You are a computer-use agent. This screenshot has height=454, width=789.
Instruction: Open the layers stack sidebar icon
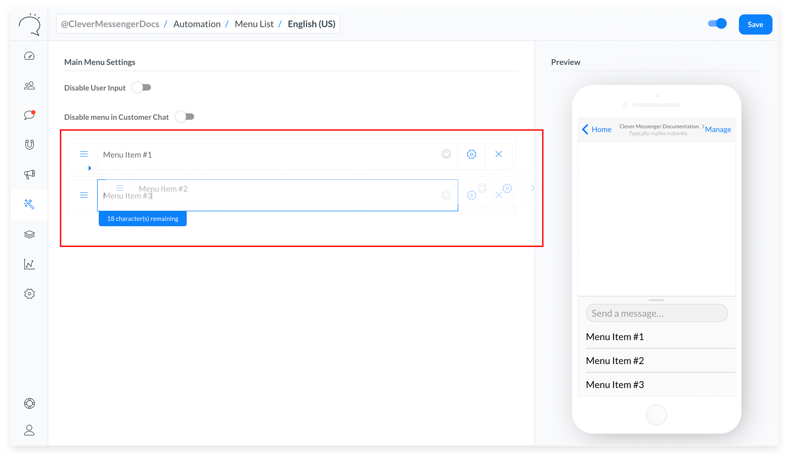(x=29, y=234)
